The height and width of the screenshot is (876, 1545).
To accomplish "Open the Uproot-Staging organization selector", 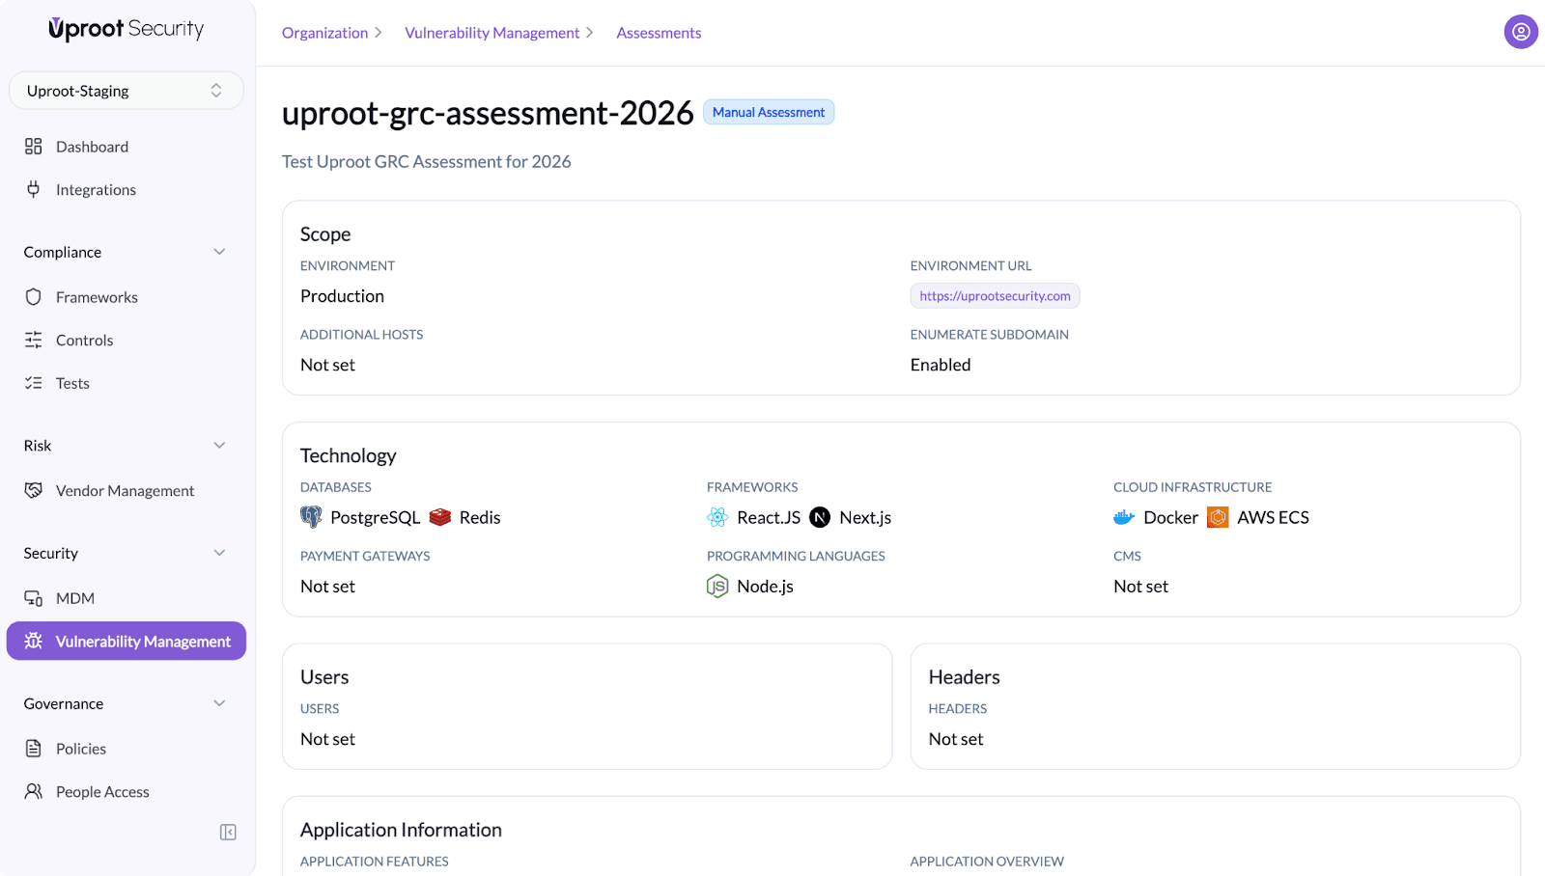I will [x=126, y=91].
